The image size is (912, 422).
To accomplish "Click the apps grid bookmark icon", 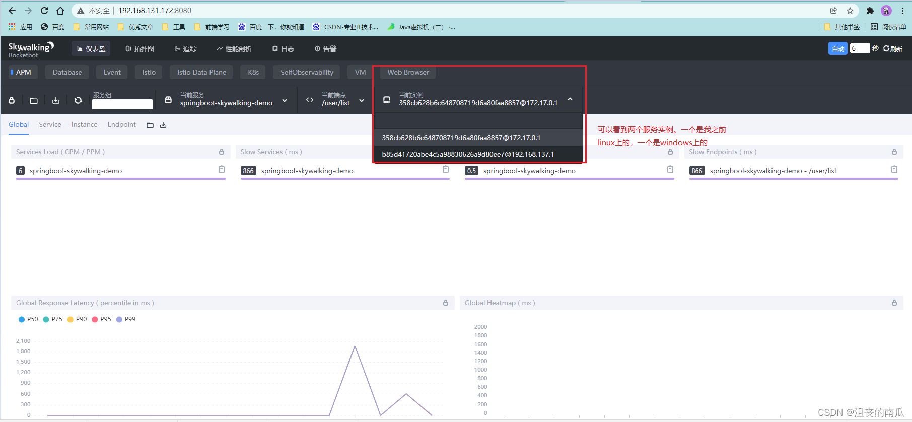I will click(12, 27).
